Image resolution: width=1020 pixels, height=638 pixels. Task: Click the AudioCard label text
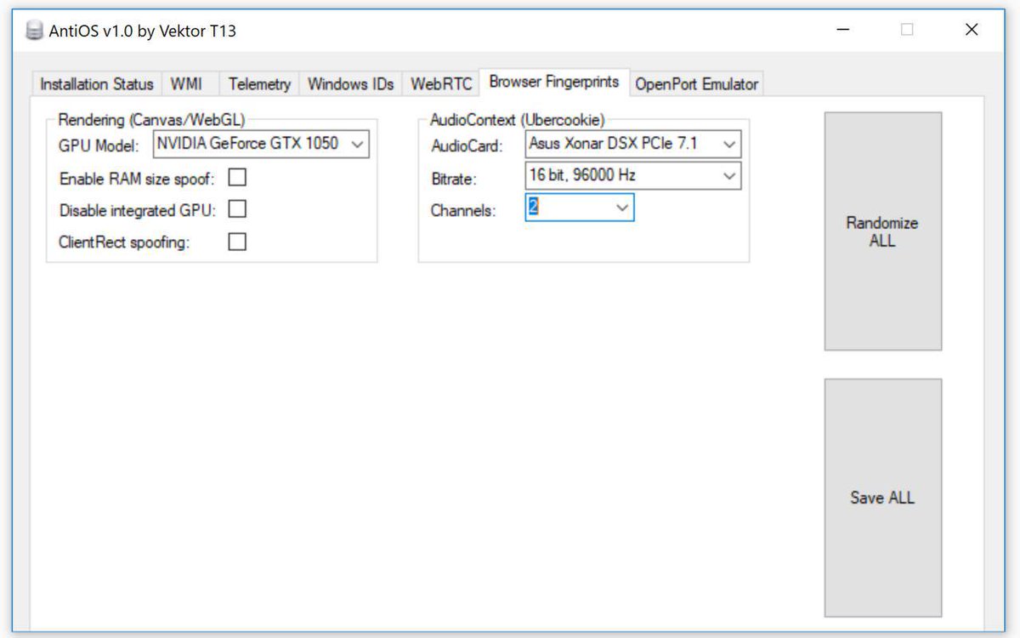[x=467, y=146]
